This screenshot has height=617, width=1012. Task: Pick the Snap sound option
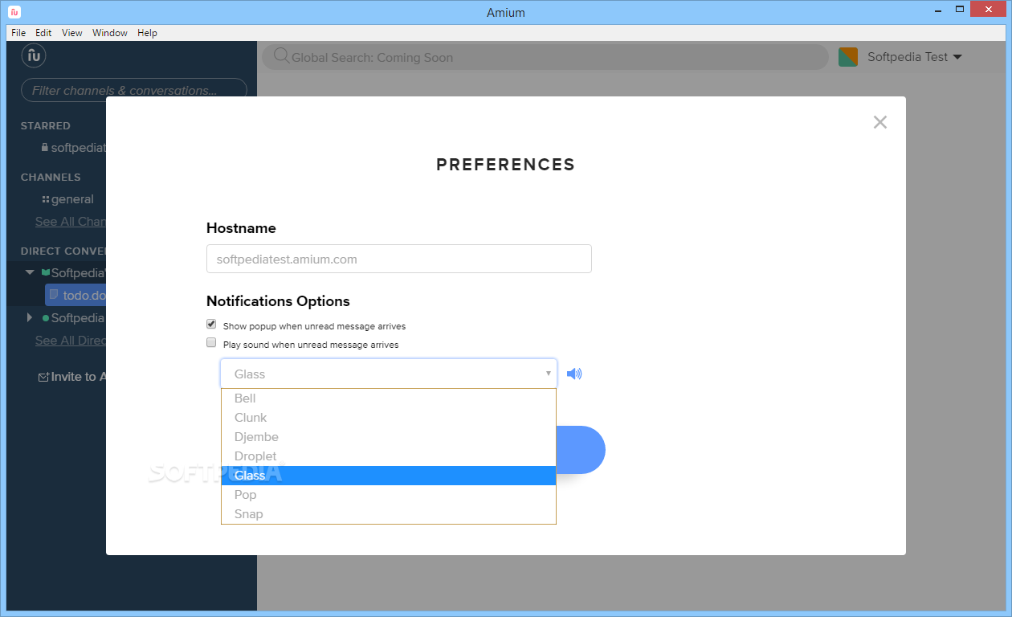pyautogui.click(x=389, y=514)
